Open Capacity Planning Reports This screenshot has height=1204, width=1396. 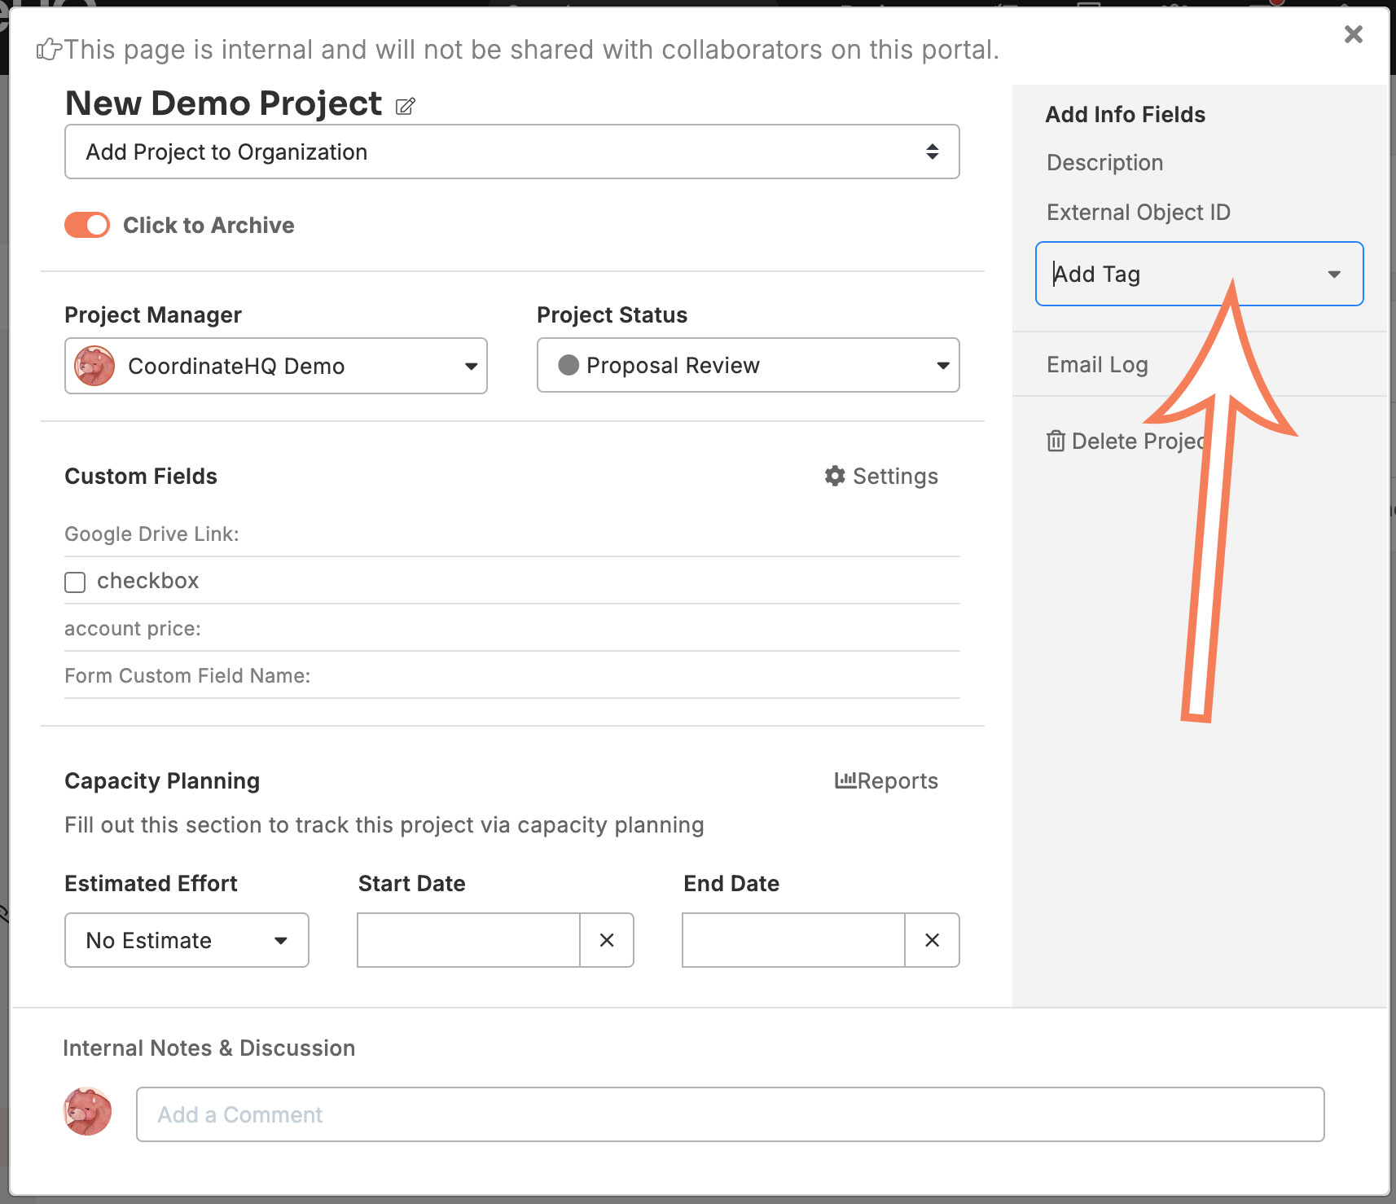click(x=886, y=780)
